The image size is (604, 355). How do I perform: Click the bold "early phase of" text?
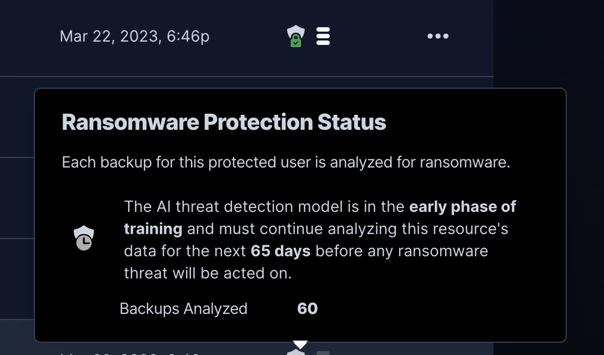(462, 207)
